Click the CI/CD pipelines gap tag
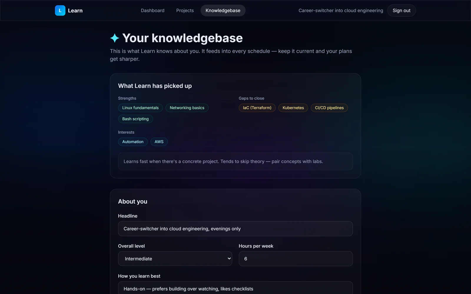This screenshot has height=294, width=471. pos(329,108)
